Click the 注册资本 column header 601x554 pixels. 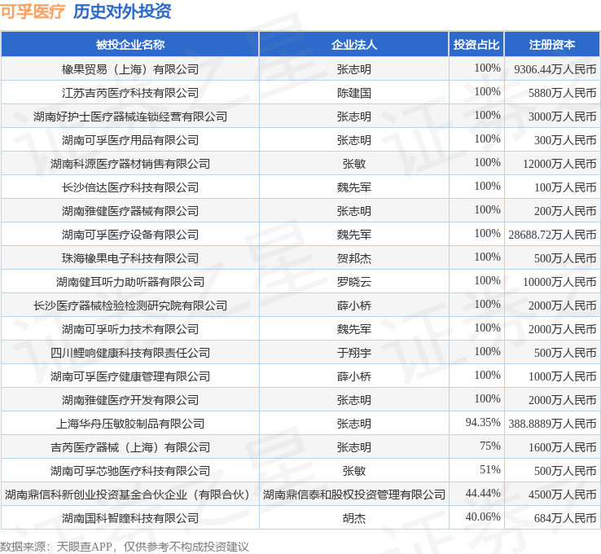coord(552,45)
